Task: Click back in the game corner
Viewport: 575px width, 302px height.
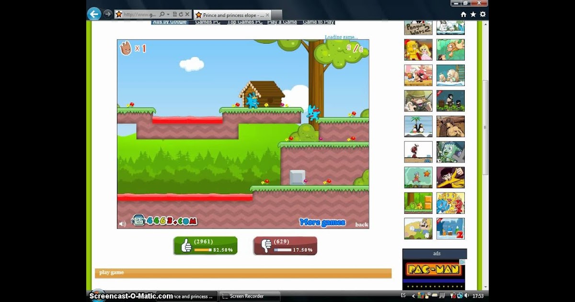Action: point(362,224)
